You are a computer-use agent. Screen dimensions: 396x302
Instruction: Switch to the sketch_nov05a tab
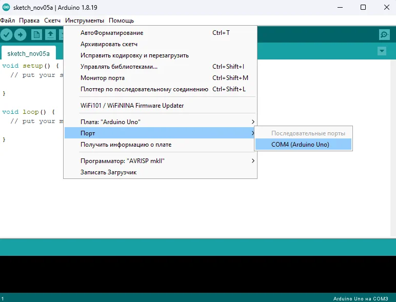click(x=29, y=53)
